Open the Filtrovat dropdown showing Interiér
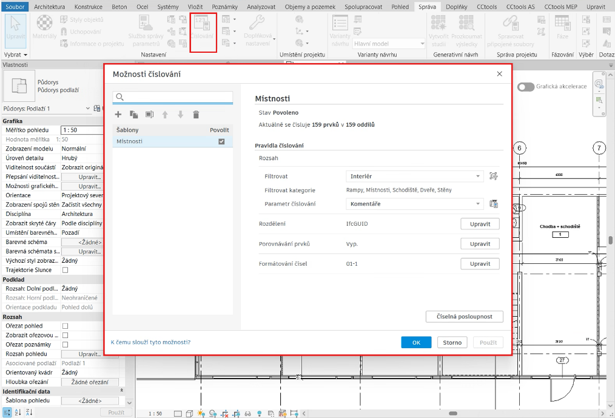This screenshot has height=418, width=615. coord(415,177)
